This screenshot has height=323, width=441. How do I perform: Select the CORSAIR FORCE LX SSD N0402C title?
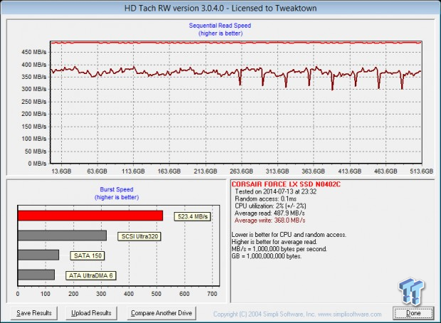coord(286,184)
